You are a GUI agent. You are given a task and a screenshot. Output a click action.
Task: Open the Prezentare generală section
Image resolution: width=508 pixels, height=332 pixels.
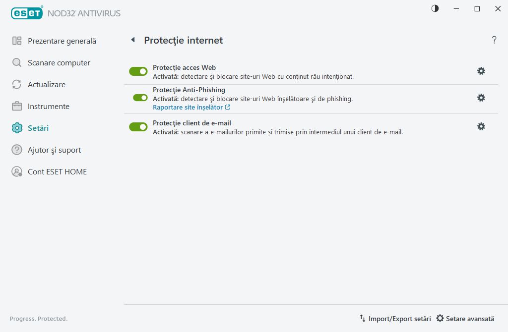(x=63, y=41)
